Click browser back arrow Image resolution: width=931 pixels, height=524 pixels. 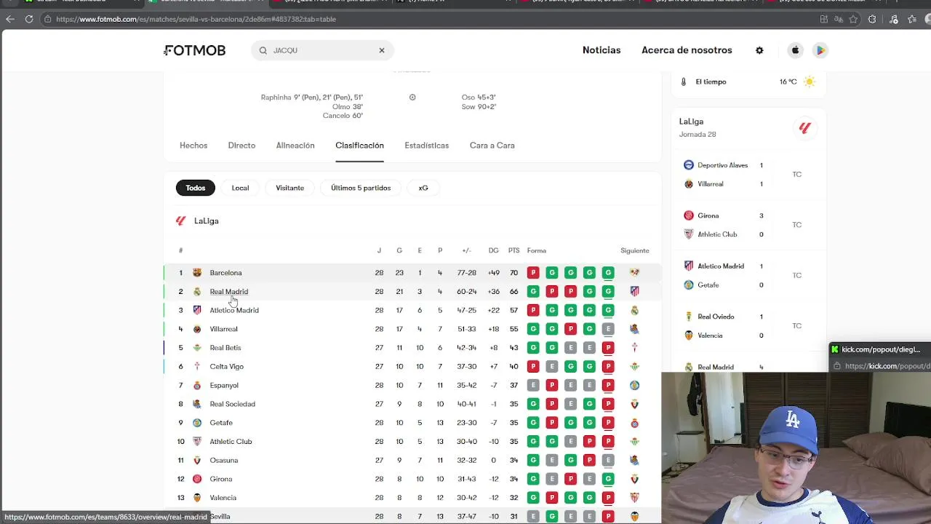point(10,19)
